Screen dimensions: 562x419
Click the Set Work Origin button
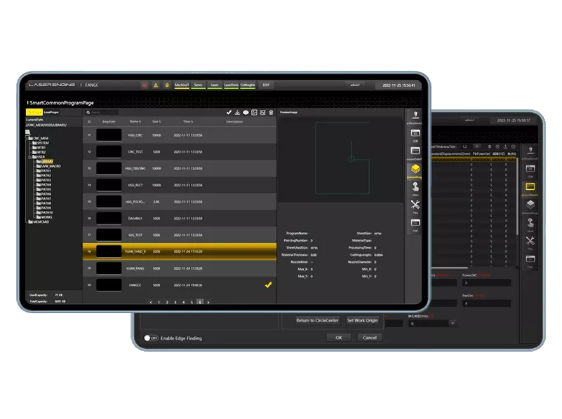(363, 320)
